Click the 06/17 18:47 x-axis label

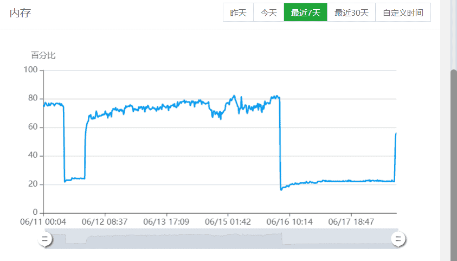point(351,222)
